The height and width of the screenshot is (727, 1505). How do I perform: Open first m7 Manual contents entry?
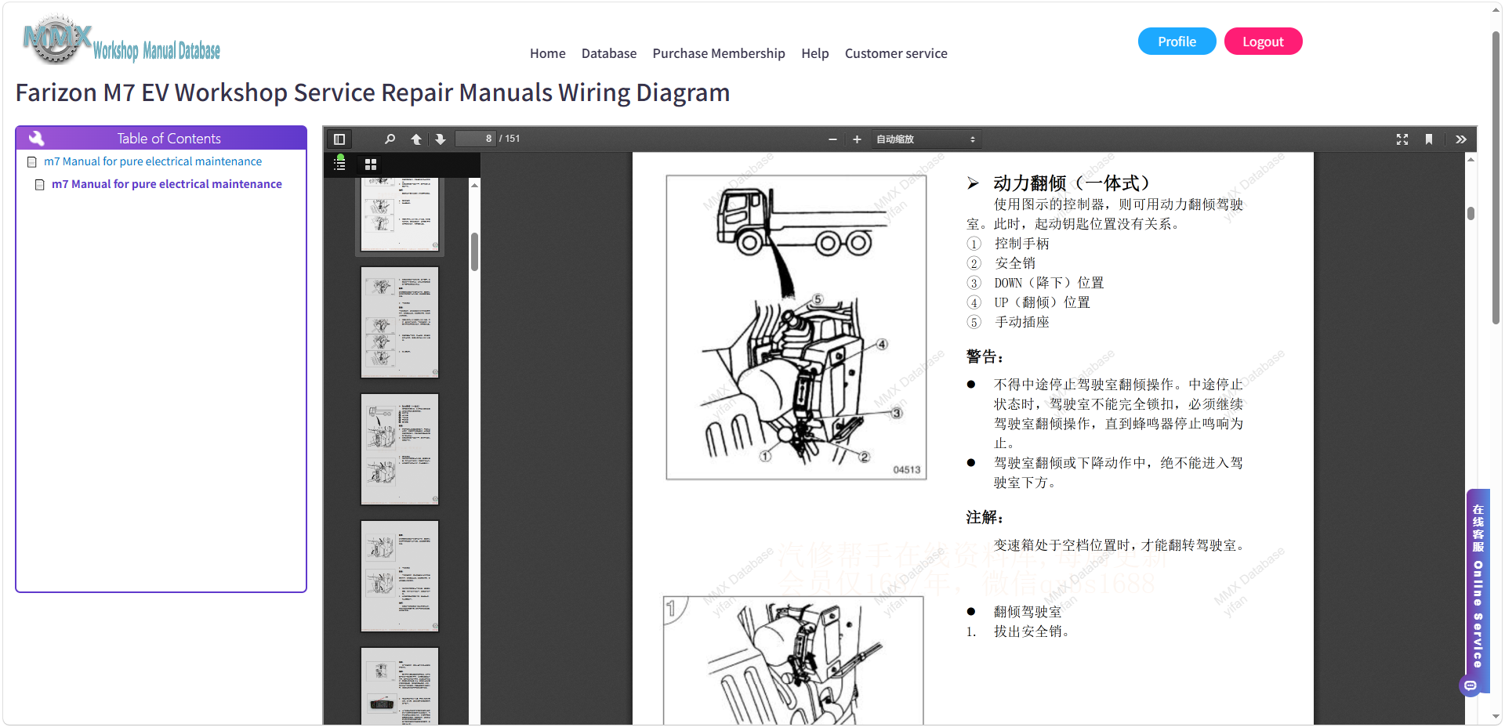pyautogui.click(x=153, y=161)
